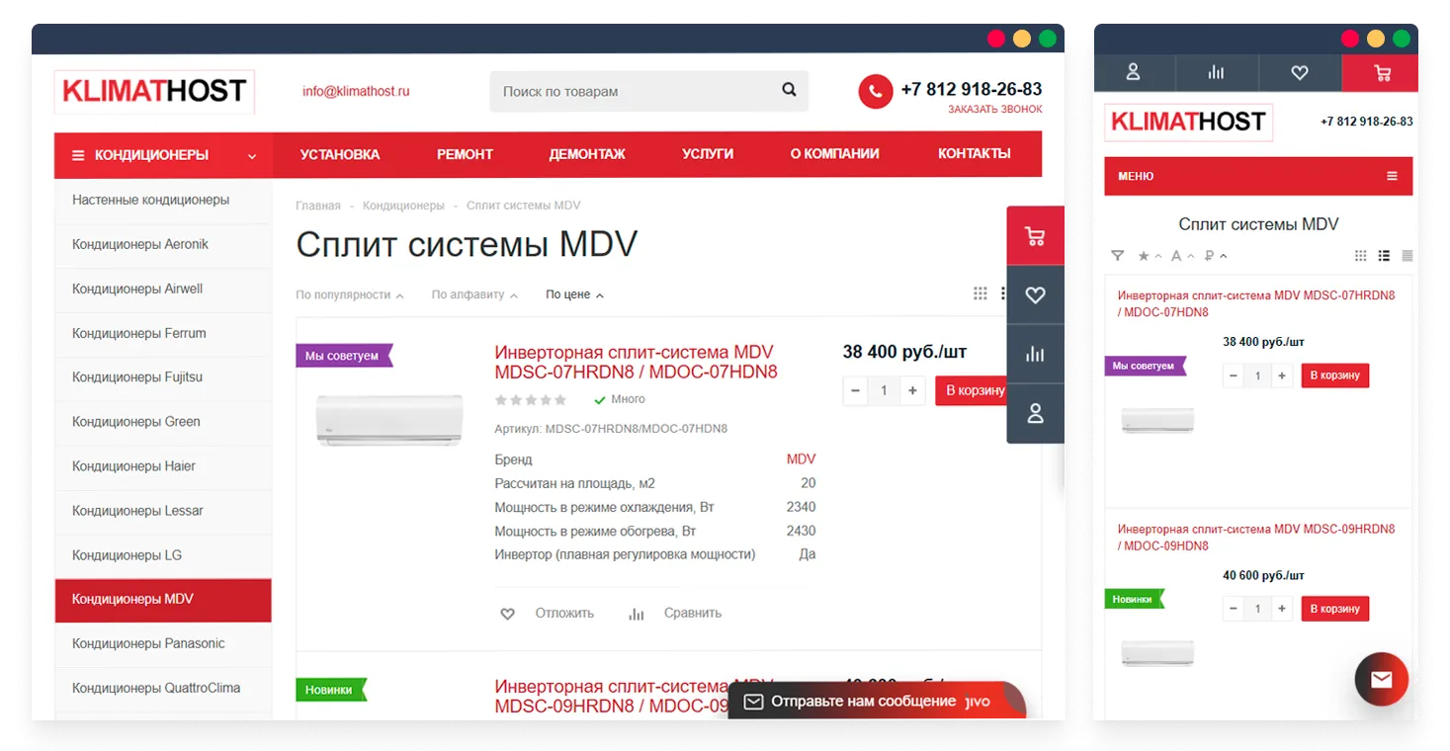Click the Поиск по товарам search field
The width and height of the screenshot is (1450, 751).
633,91
